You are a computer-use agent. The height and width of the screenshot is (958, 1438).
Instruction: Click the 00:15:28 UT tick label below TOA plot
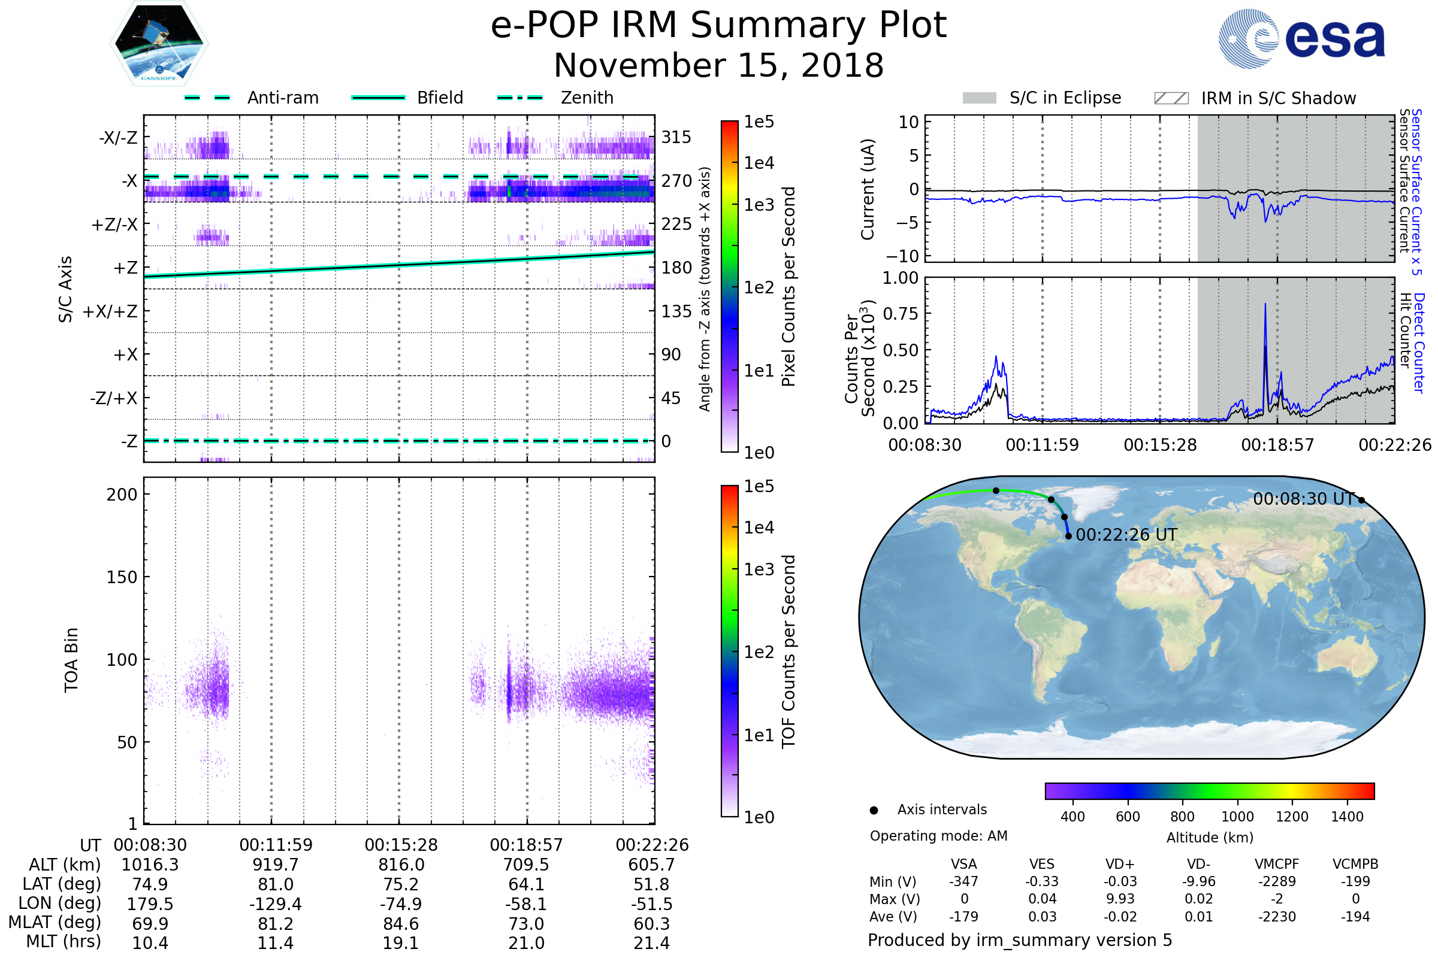401,845
